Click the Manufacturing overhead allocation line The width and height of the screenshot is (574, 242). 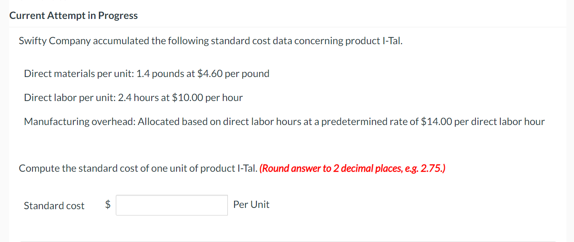pos(284,122)
